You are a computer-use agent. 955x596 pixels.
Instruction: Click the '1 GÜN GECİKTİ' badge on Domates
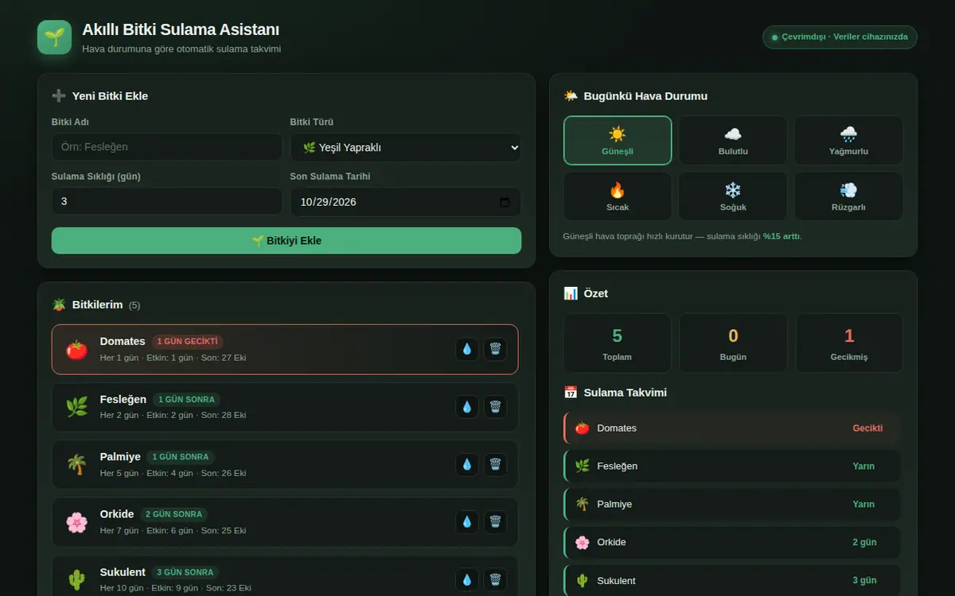187,342
